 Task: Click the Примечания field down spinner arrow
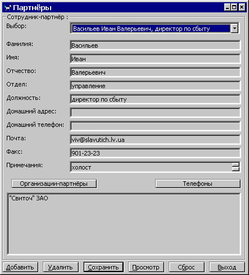click(236, 169)
